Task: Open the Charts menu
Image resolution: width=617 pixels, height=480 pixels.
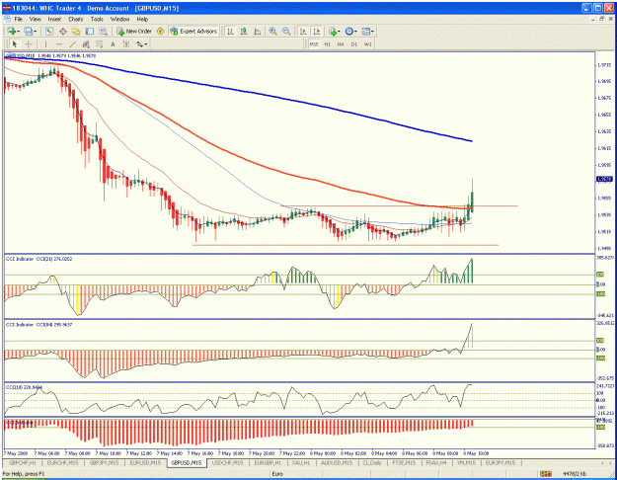Action: [76, 19]
